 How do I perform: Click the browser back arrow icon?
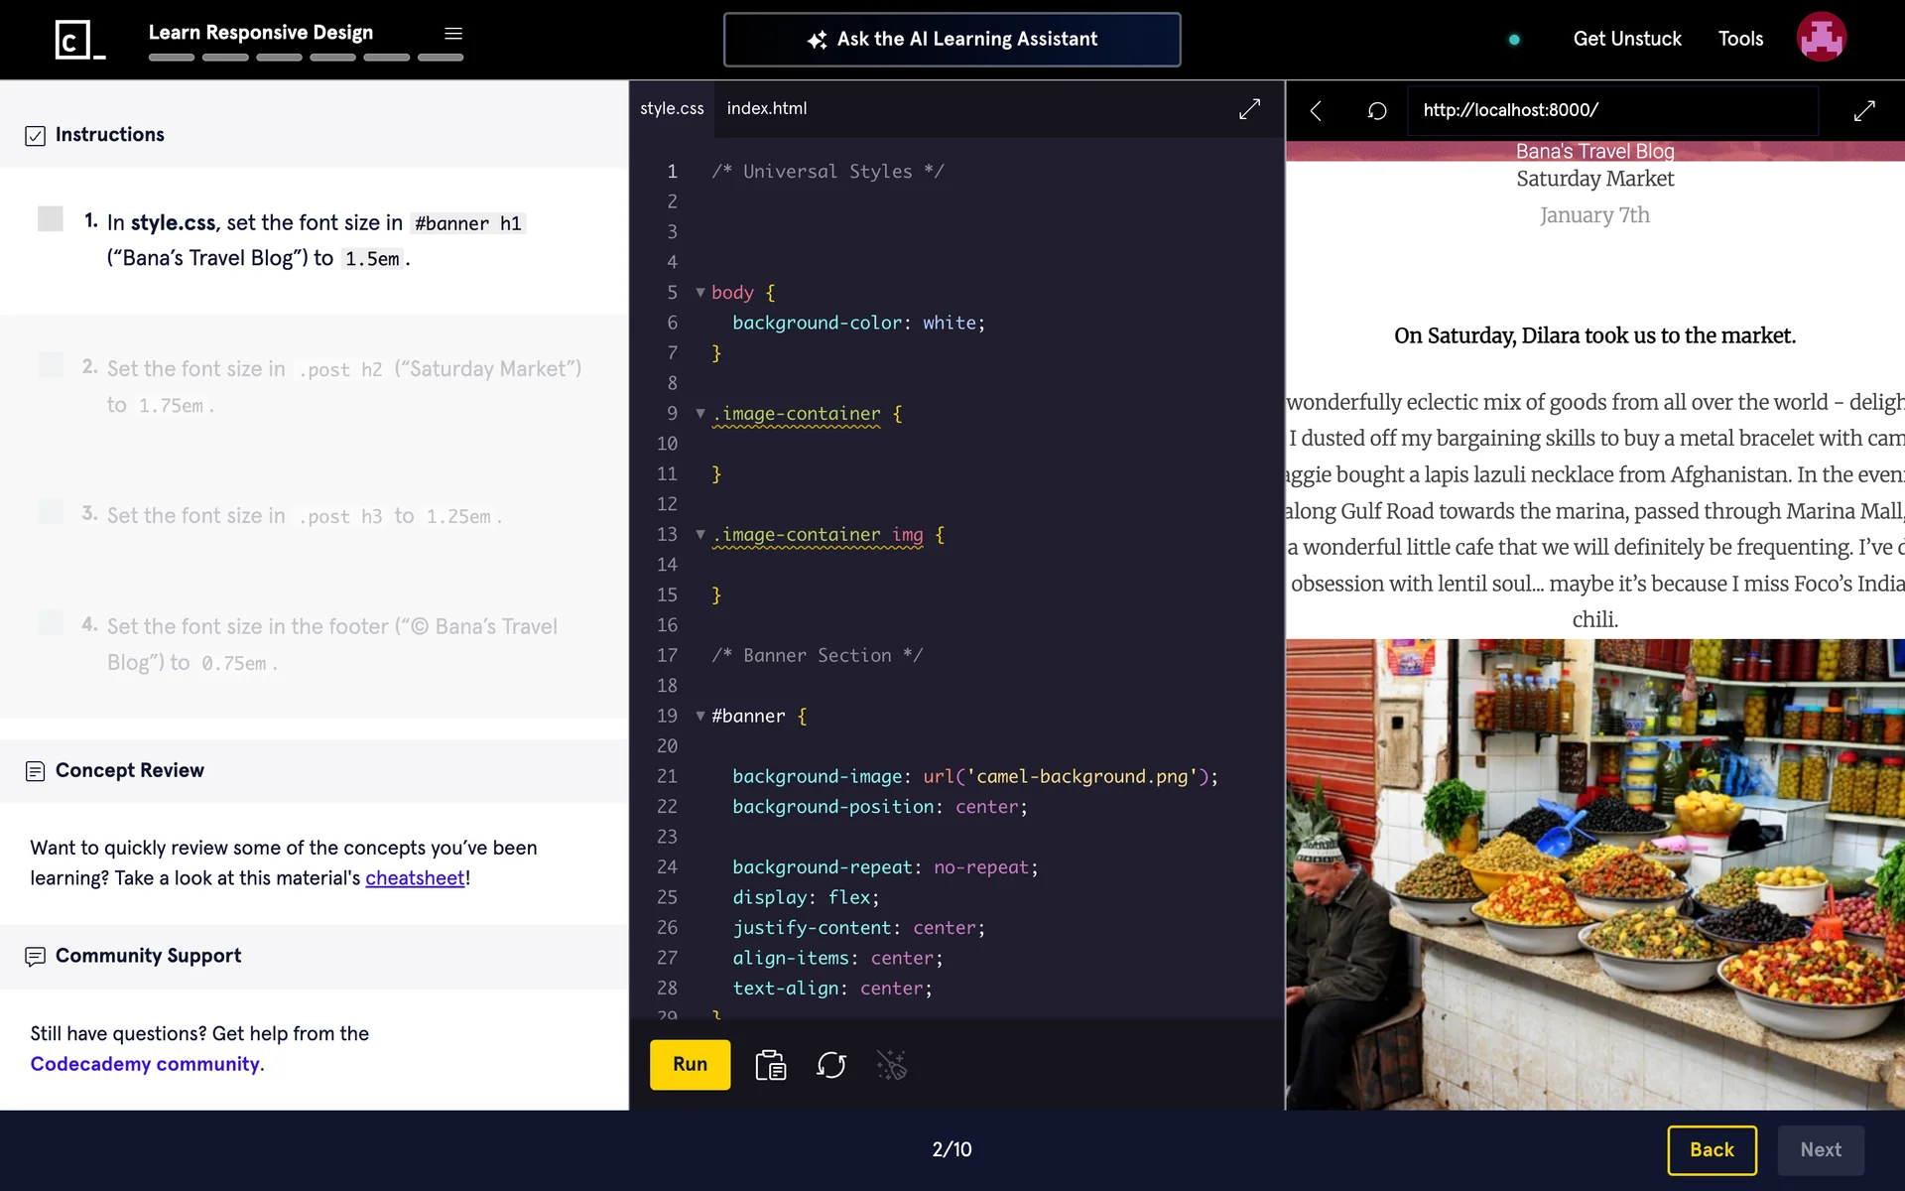(1316, 110)
